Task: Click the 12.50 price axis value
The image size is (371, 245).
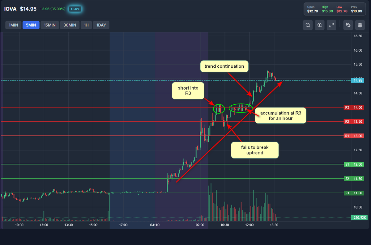Action: click(x=358, y=150)
